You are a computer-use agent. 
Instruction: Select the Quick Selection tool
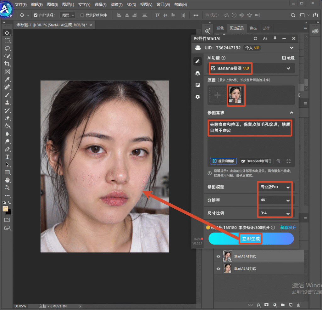coord(7,56)
